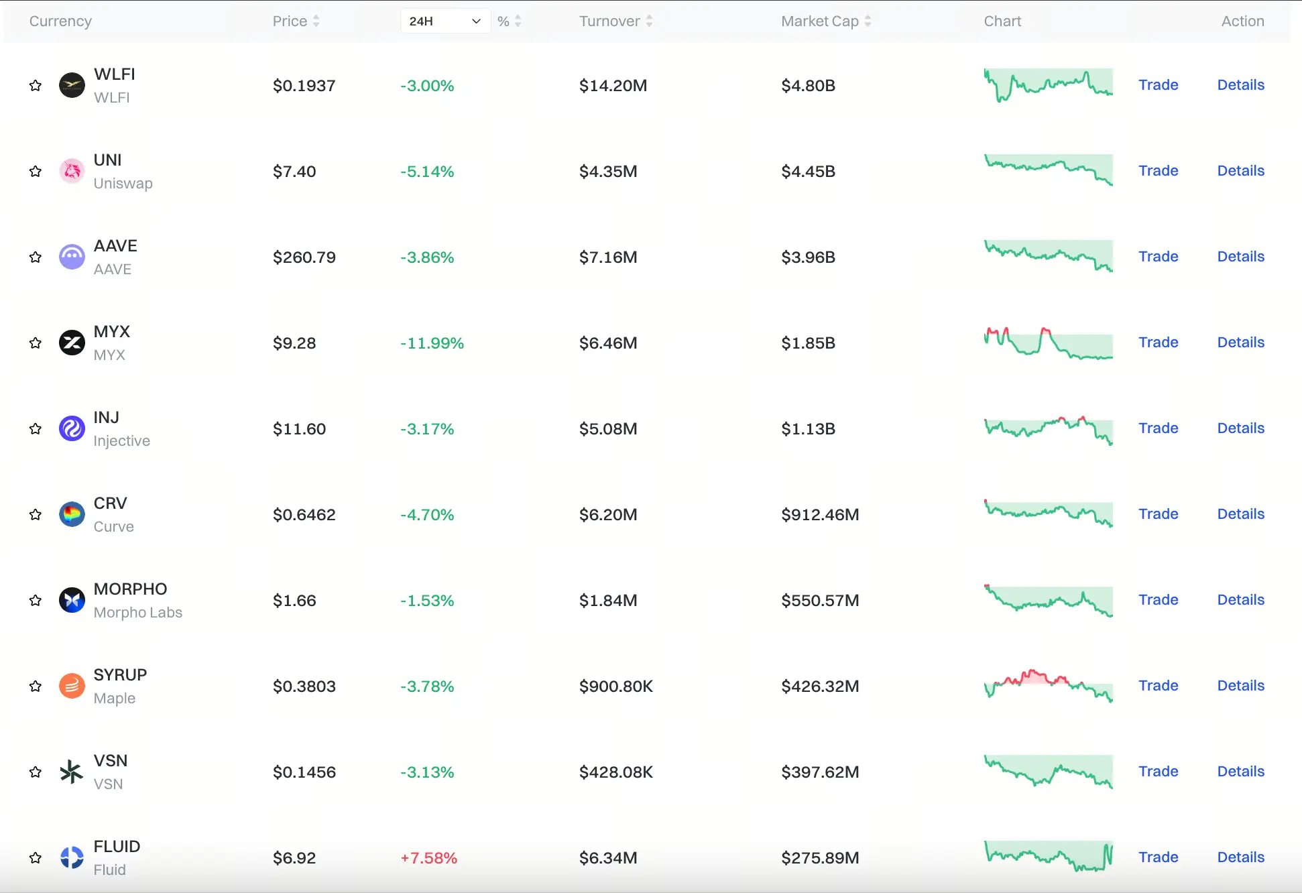1302x893 pixels.
Task: Click Trade in the AAVE row
Action: tap(1158, 257)
